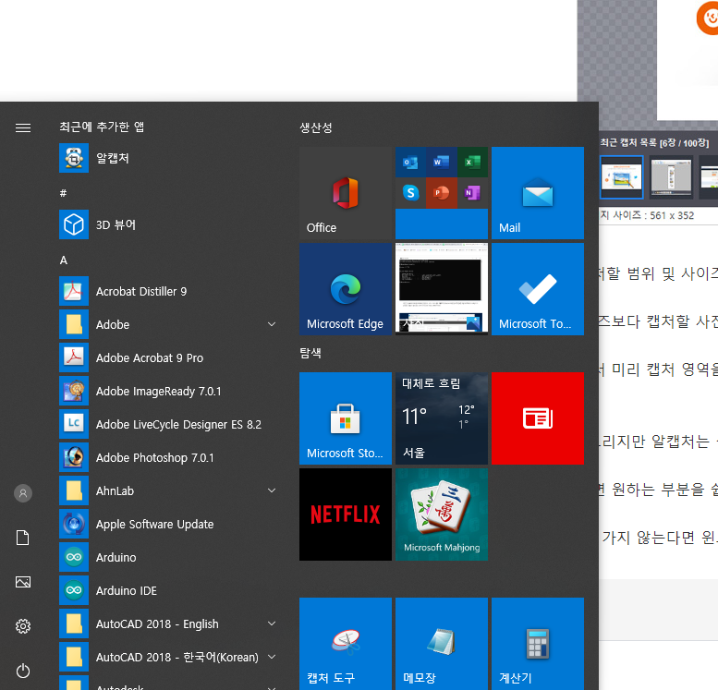This screenshot has height=690, width=718.
Task: Open the Microsoft Edge tile
Action: (x=346, y=289)
